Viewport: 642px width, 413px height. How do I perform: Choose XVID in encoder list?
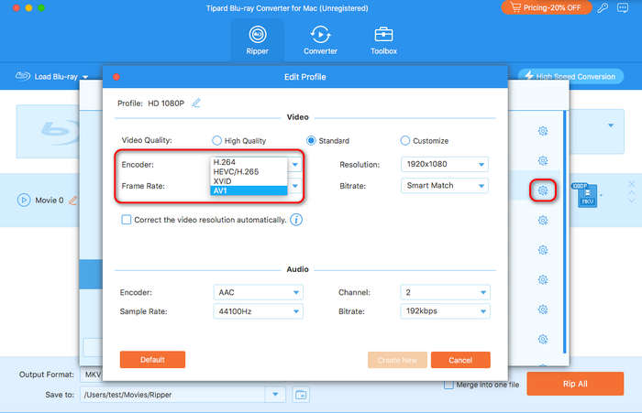tap(249, 181)
